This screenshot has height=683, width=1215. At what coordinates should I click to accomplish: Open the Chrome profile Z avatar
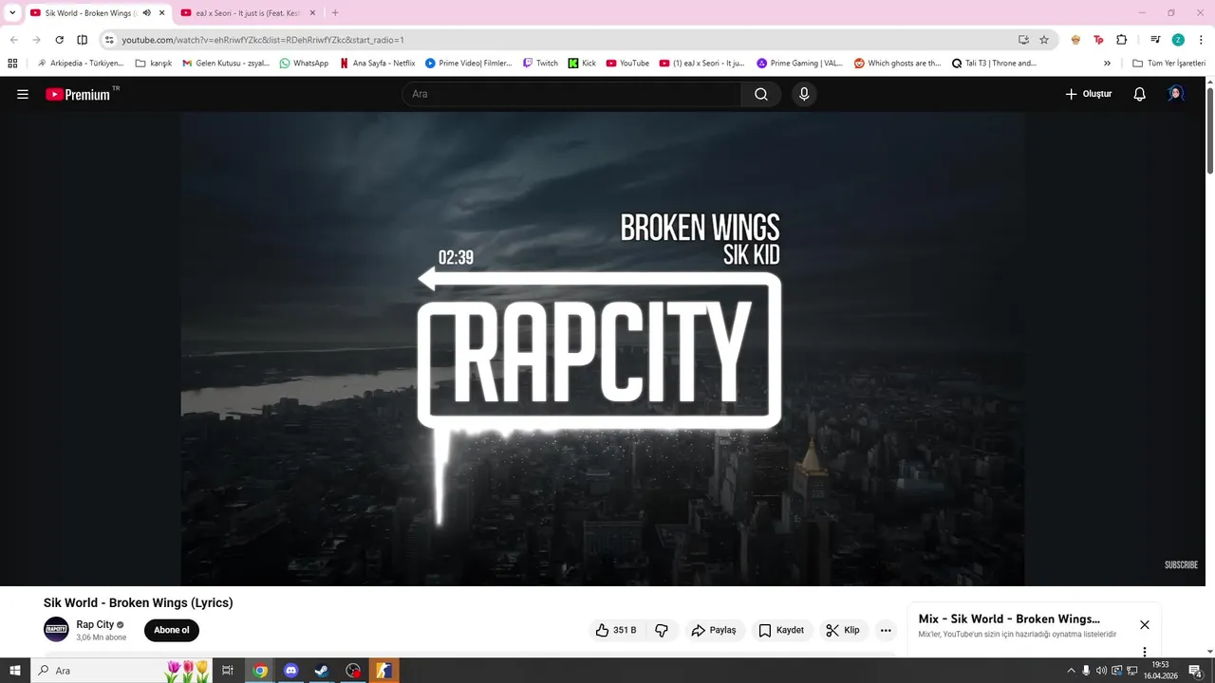coord(1178,40)
